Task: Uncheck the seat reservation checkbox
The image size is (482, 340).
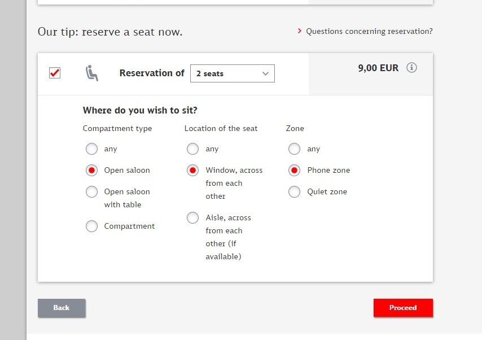Action: pos(55,73)
